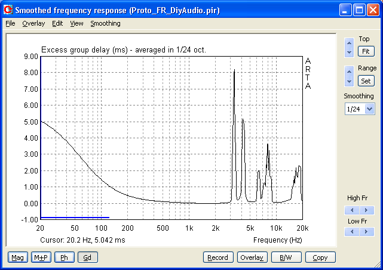Click the Frequency (Hz) axis label
383x270 pixels.
click(277, 240)
